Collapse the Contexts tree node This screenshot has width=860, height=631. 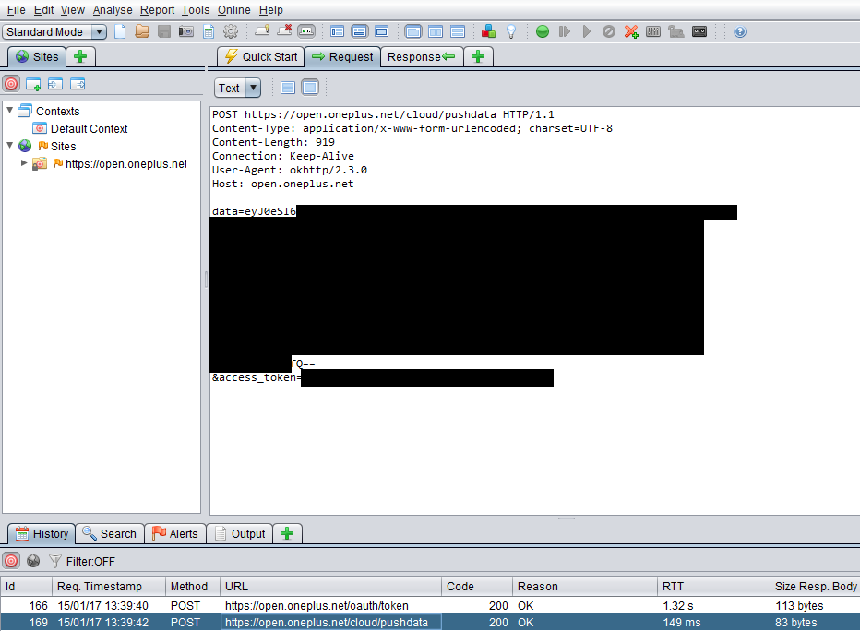click(9, 111)
